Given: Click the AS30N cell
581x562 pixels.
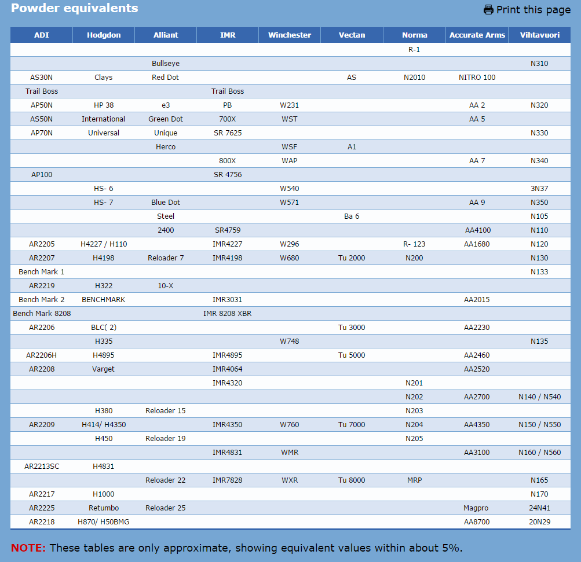Looking at the screenshot, I should pyautogui.click(x=42, y=78).
